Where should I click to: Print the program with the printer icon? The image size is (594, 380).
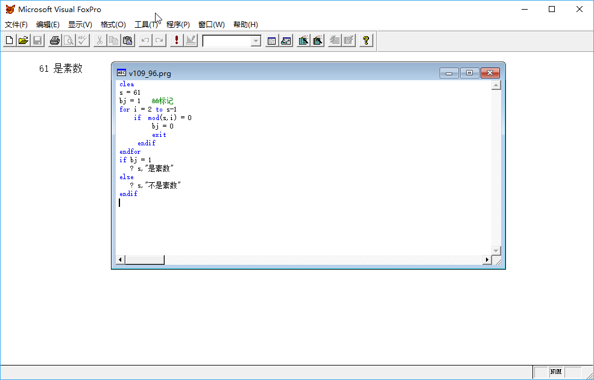pos(54,40)
